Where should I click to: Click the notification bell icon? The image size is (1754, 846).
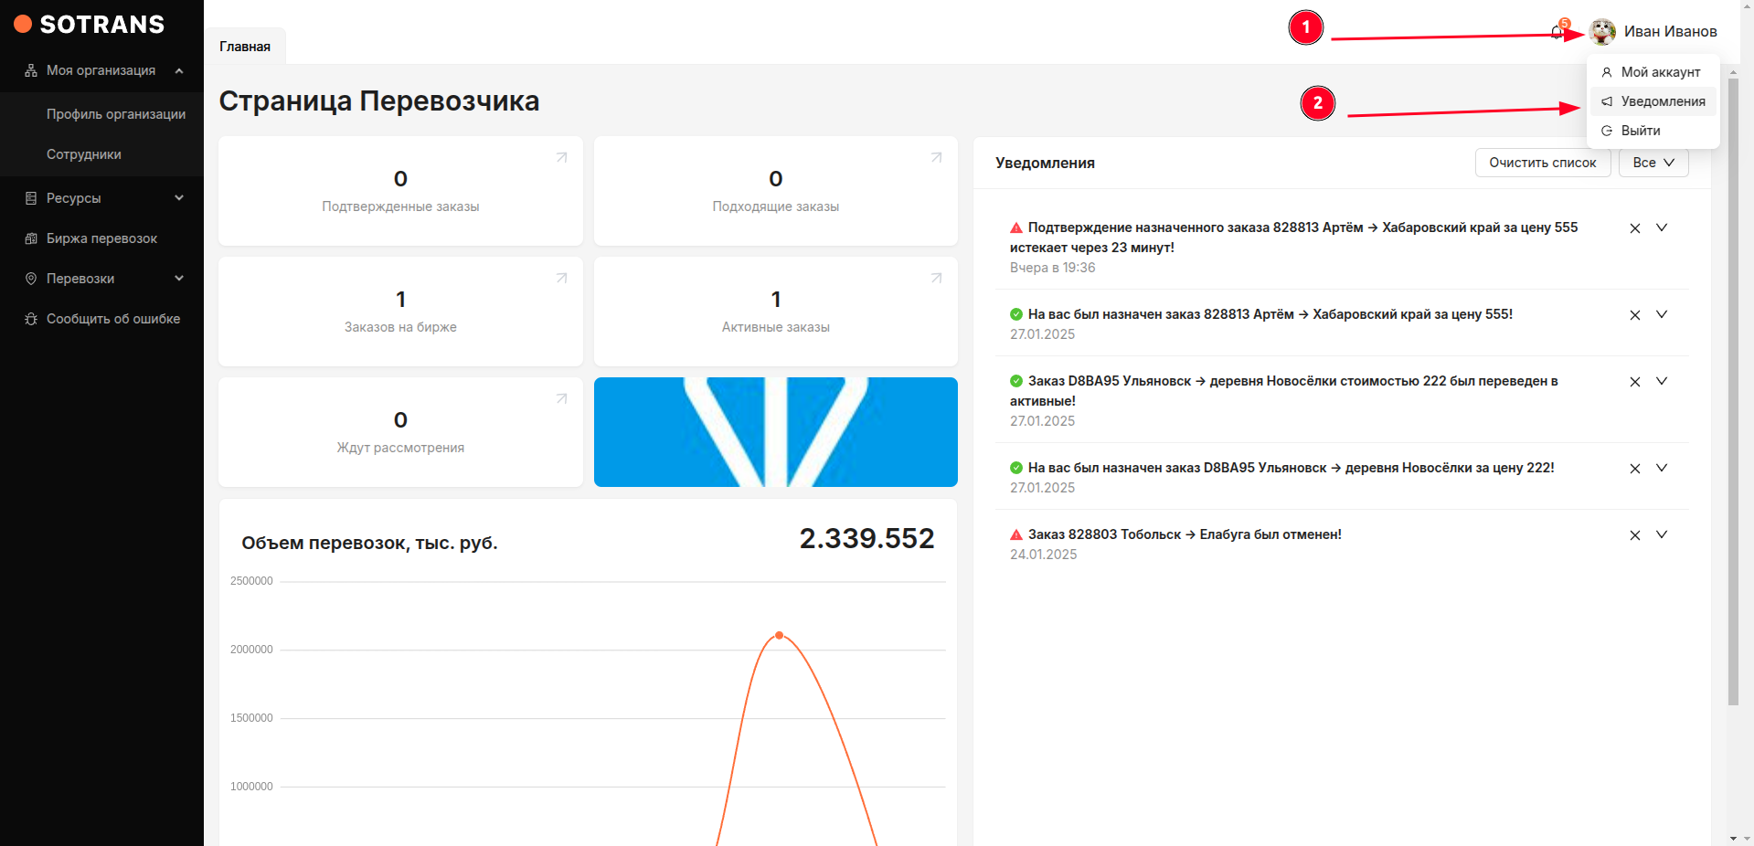pos(1557,32)
